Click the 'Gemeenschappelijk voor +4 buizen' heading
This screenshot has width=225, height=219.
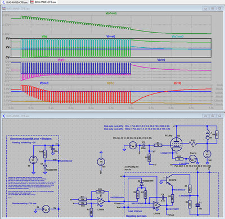30,138
